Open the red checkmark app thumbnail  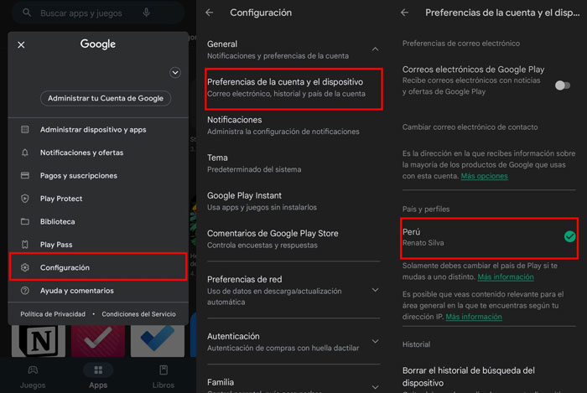click(98, 341)
